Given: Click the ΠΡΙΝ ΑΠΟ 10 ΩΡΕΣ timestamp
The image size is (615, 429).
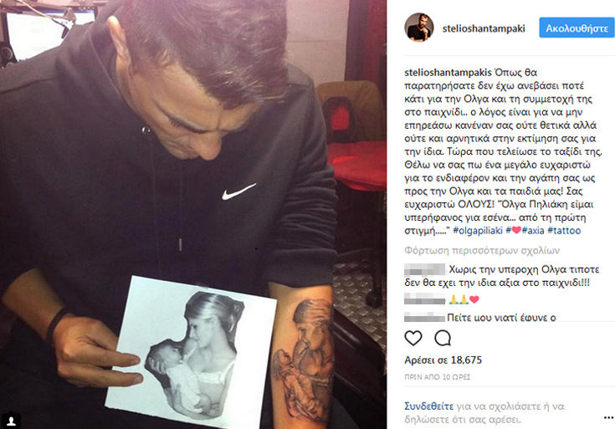Looking at the screenshot, I should pos(438,377).
